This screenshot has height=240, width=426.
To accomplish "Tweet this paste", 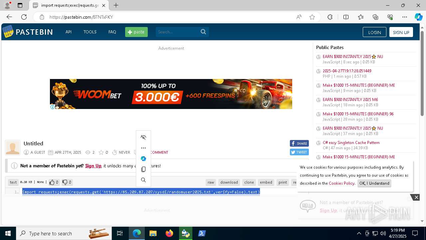I will (299, 152).
